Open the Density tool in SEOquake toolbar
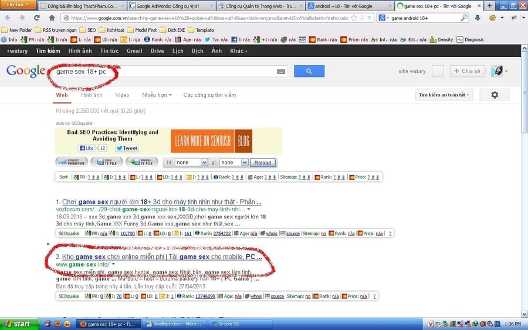The image size is (528, 330). pyautogui.click(x=441, y=39)
